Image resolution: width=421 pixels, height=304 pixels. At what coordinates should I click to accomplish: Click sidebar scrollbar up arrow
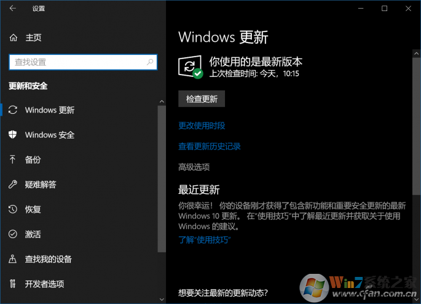point(162,102)
